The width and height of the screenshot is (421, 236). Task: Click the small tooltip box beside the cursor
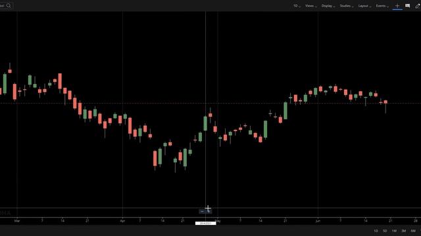[x=205, y=211]
